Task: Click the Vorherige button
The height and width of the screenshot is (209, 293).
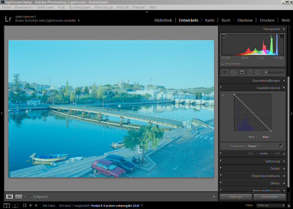Action: click(x=236, y=196)
